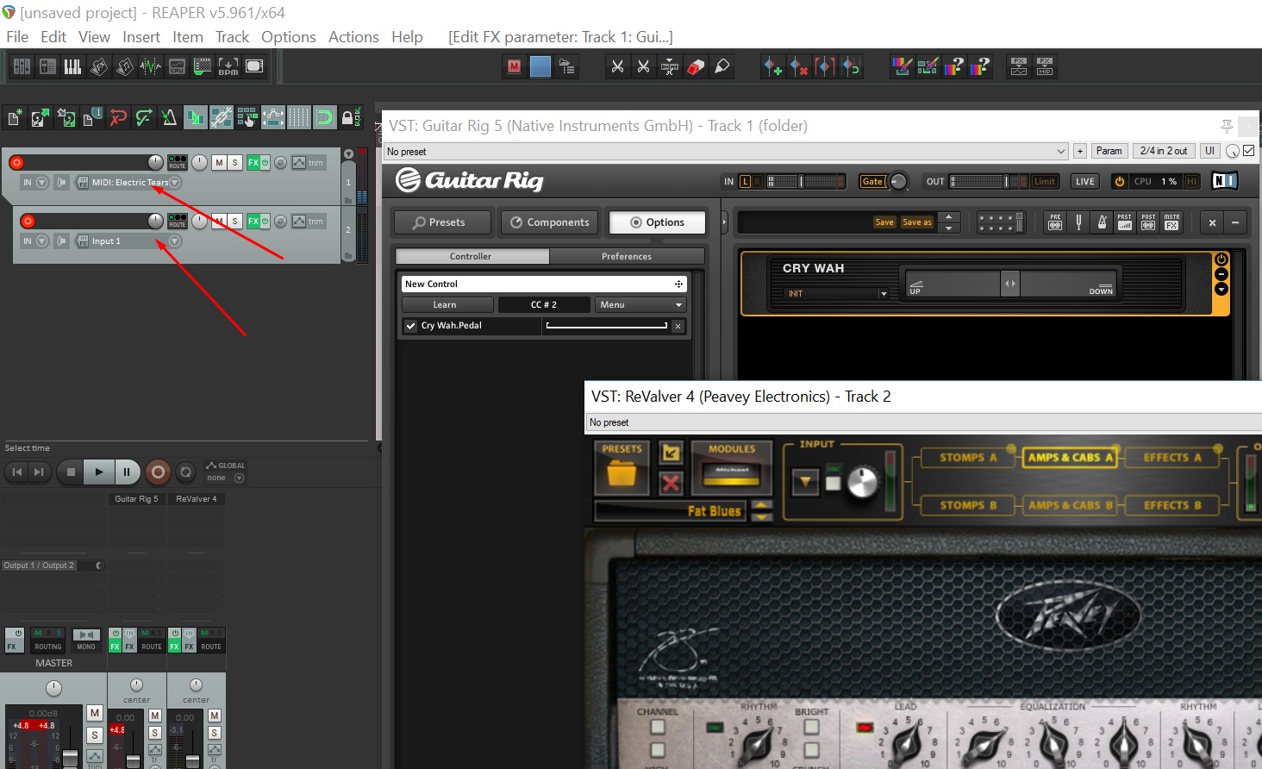Click the Open project icon

41,117
